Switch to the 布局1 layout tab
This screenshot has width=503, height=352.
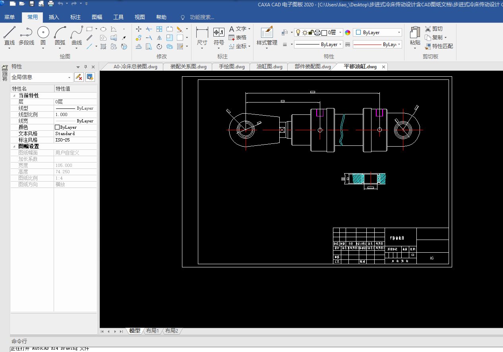coord(153,331)
